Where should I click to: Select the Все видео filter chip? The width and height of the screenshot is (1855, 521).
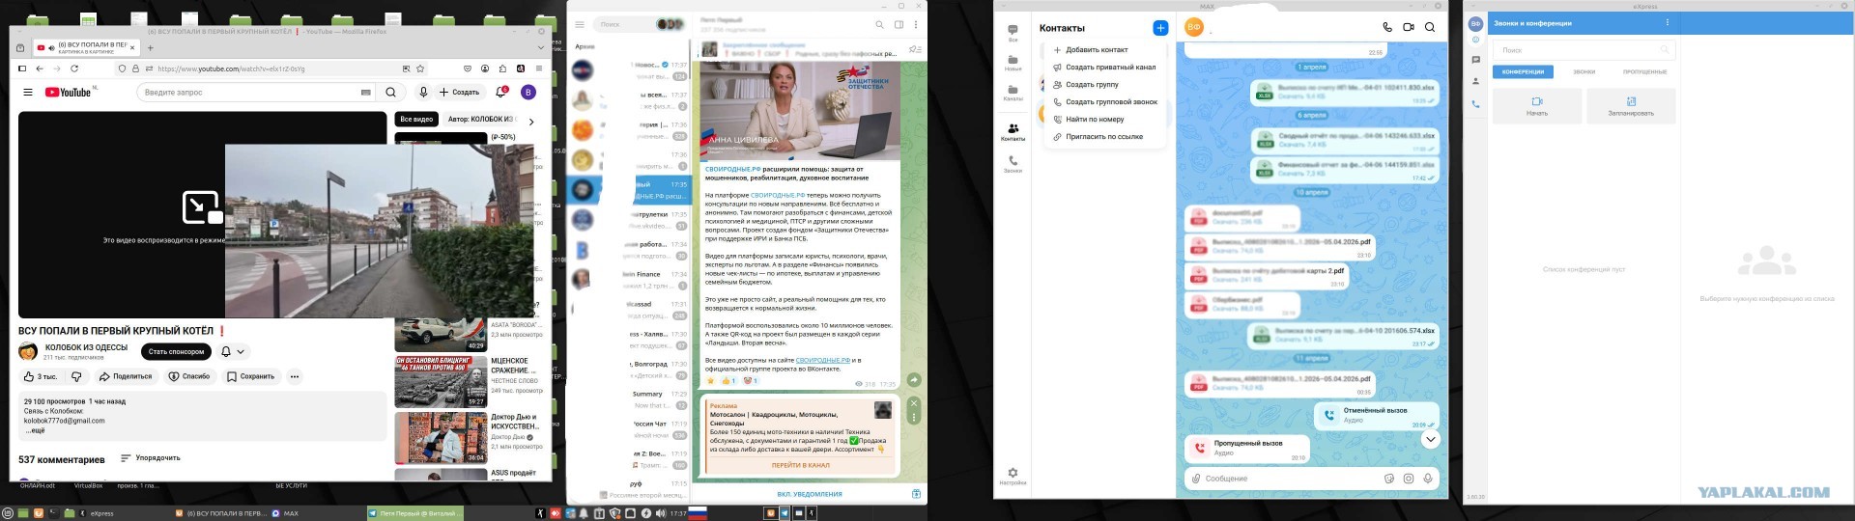coord(416,120)
